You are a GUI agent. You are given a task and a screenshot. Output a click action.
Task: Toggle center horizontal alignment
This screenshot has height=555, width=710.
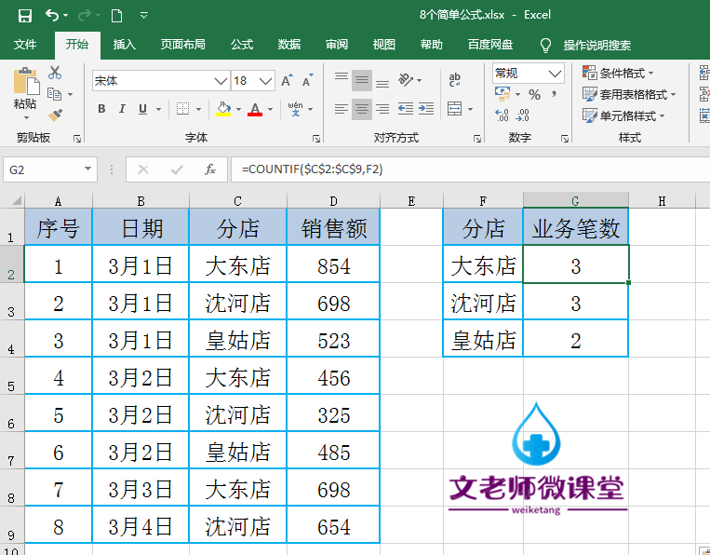coord(361,109)
